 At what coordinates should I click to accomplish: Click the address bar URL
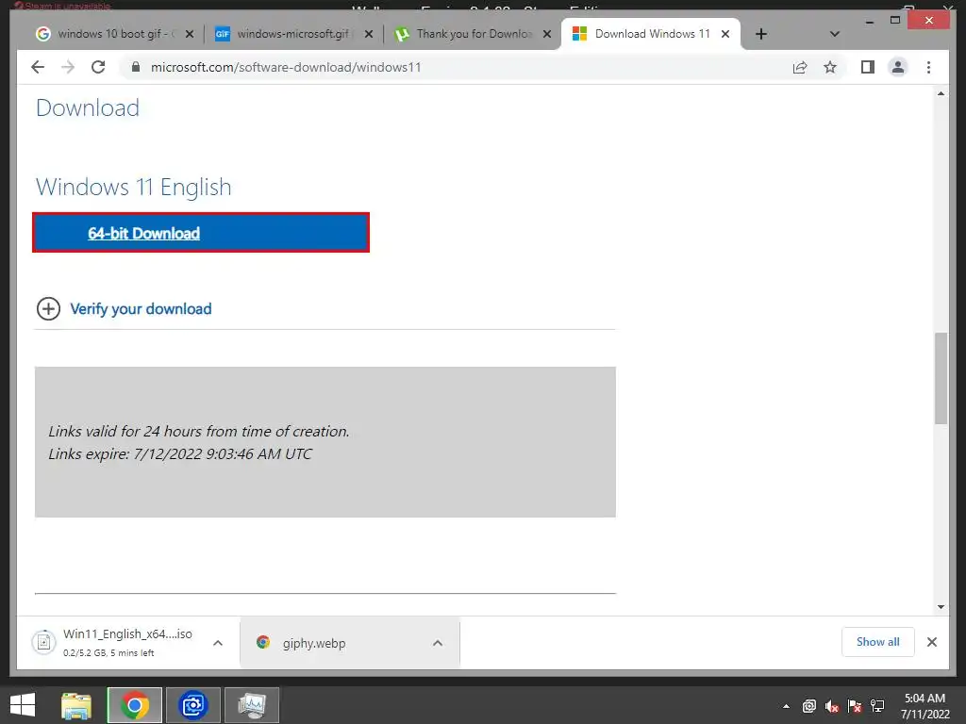pyautogui.click(x=286, y=67)
